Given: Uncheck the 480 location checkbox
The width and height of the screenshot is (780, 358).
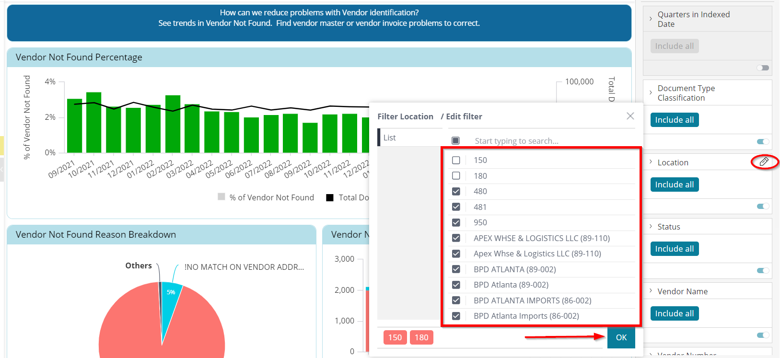Looking at the screenshot, I should [x=456, y=191].
